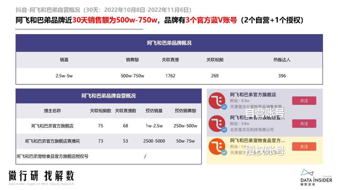Open orange avatar of 宠物食品官方 account
This screenshot has height=190, width=338.
point(217,147)
